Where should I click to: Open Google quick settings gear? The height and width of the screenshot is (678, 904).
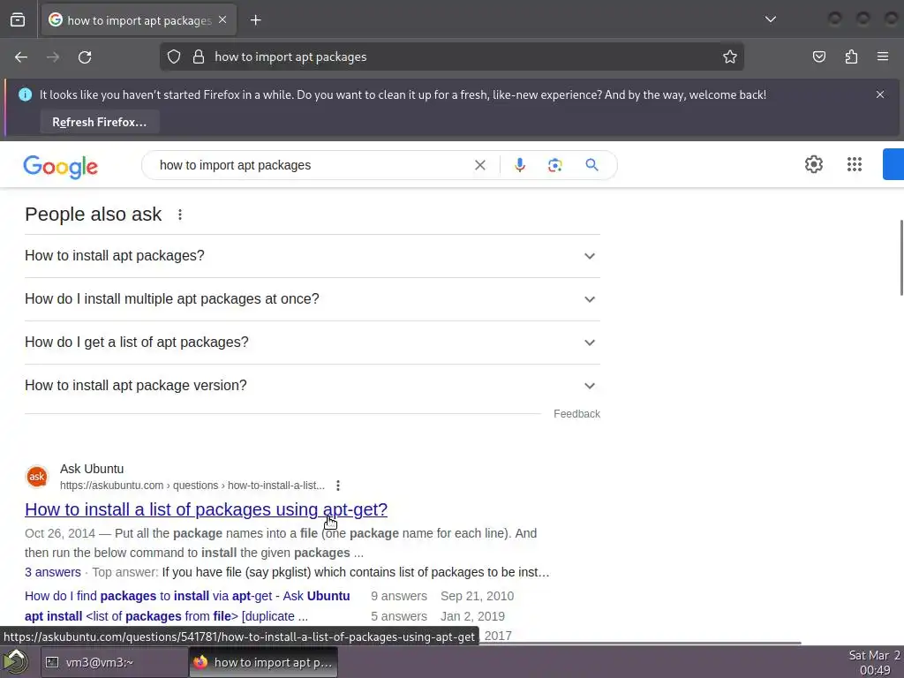(x=813, y=165)
